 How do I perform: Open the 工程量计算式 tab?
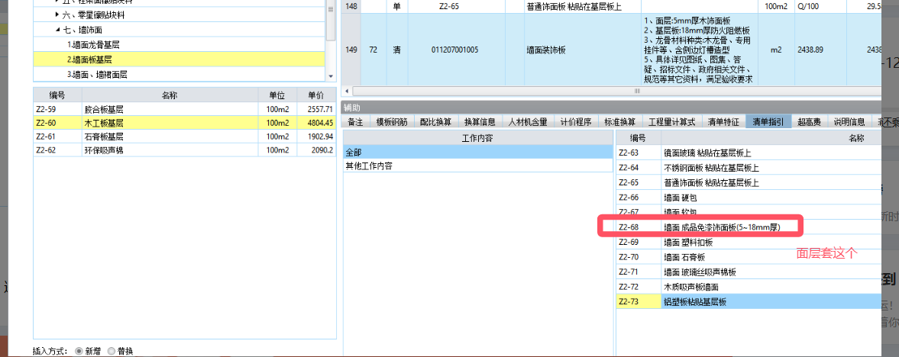point(671,121)
